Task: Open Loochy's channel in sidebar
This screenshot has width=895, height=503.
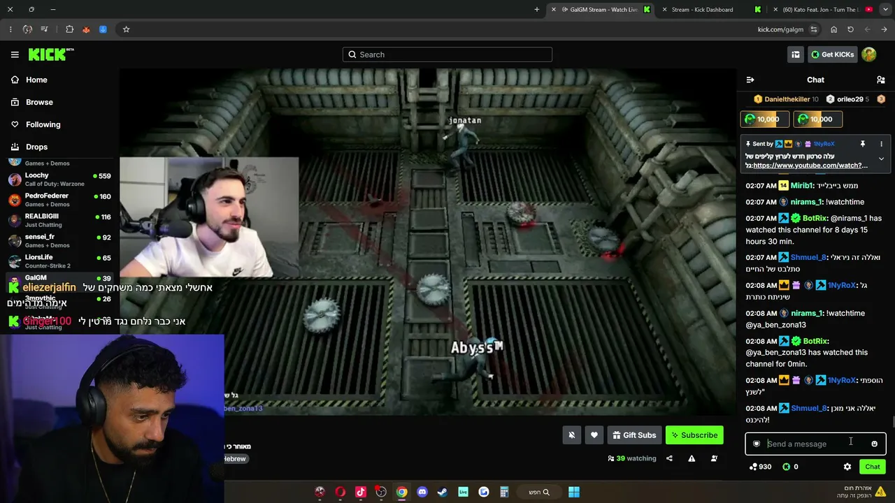Action: pyautogui.click(x=59, y=179)
